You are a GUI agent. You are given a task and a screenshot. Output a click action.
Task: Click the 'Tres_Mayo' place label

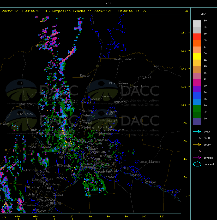[x=86, y=111]
